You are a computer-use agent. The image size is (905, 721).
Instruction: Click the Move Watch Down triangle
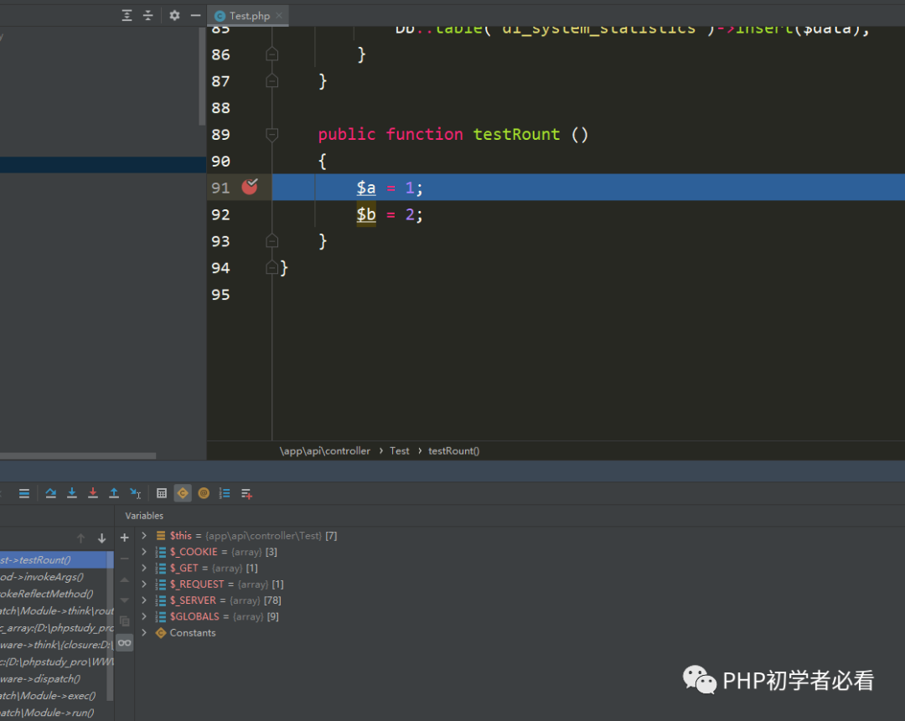[125, 600]
